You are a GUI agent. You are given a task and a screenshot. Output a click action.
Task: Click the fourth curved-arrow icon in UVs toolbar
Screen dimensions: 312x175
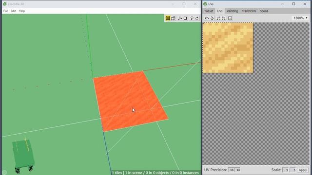tap(224, 18)
